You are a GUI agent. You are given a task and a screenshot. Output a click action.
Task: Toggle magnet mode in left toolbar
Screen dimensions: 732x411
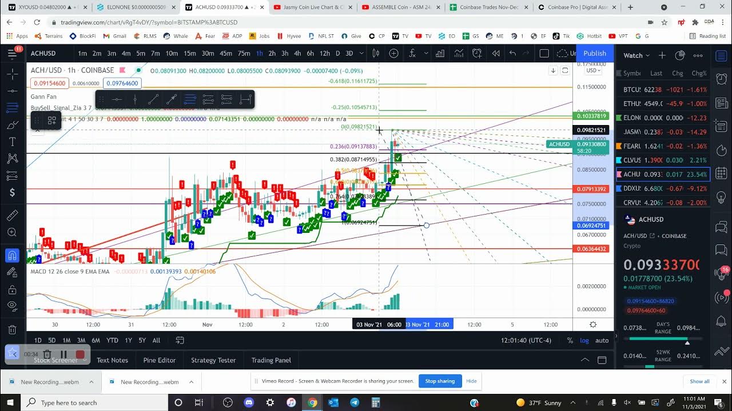(13, 255)
